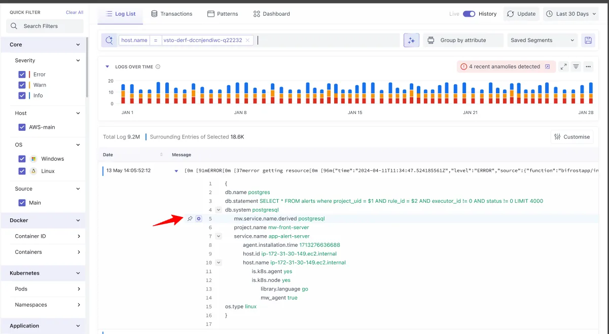Open the chart three-dots menu
Image resolution: width=609 pixels, height=334 pixels.
[x=588, y=66]
